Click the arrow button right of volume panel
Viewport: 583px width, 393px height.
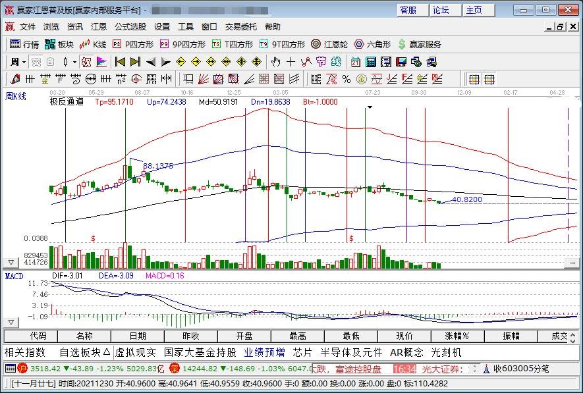[x=572, y=263]
